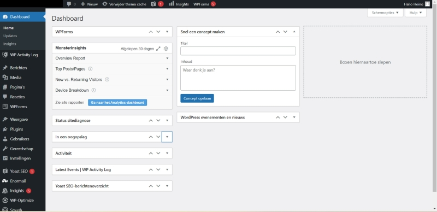This screenshot has width=437, height=212.
Task: Toggle the In een oogopslag panel
Action: 167,137
